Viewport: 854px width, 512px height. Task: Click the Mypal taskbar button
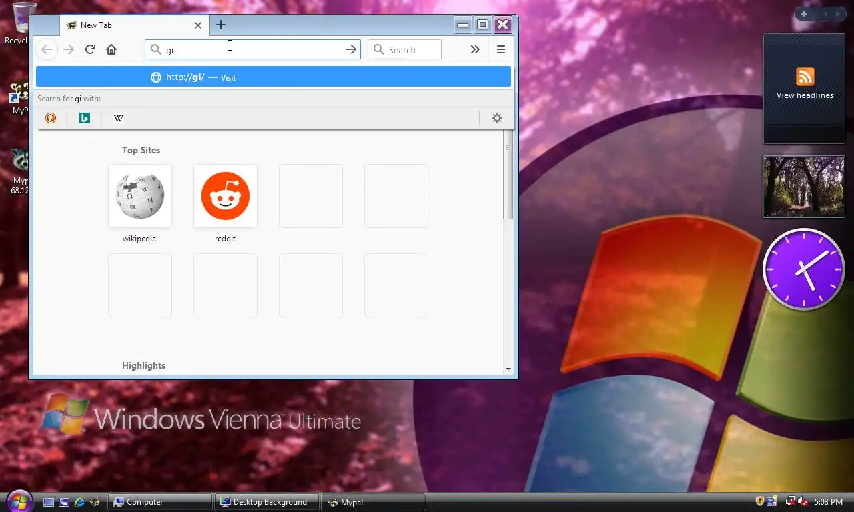tap(374, 502)
